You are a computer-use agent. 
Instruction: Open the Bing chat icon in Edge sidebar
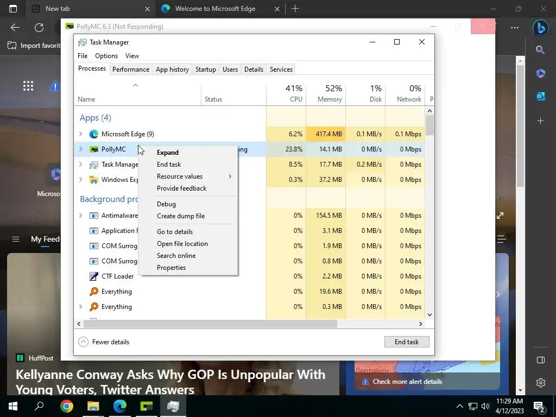pos(540,28)
